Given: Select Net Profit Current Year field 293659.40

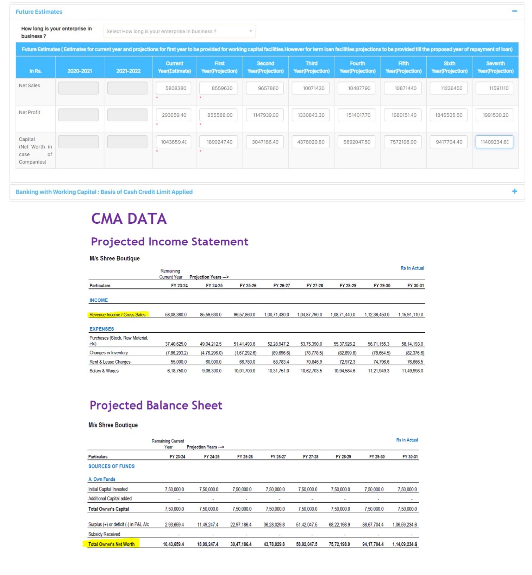Looking at the screenshot, I should (174, 115).
